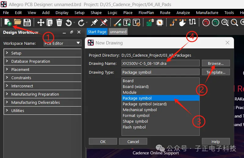Image resolution: width=244 pixels, height=158 pixels.
Task: Click the Delay Tune icon
Action: 192,22
